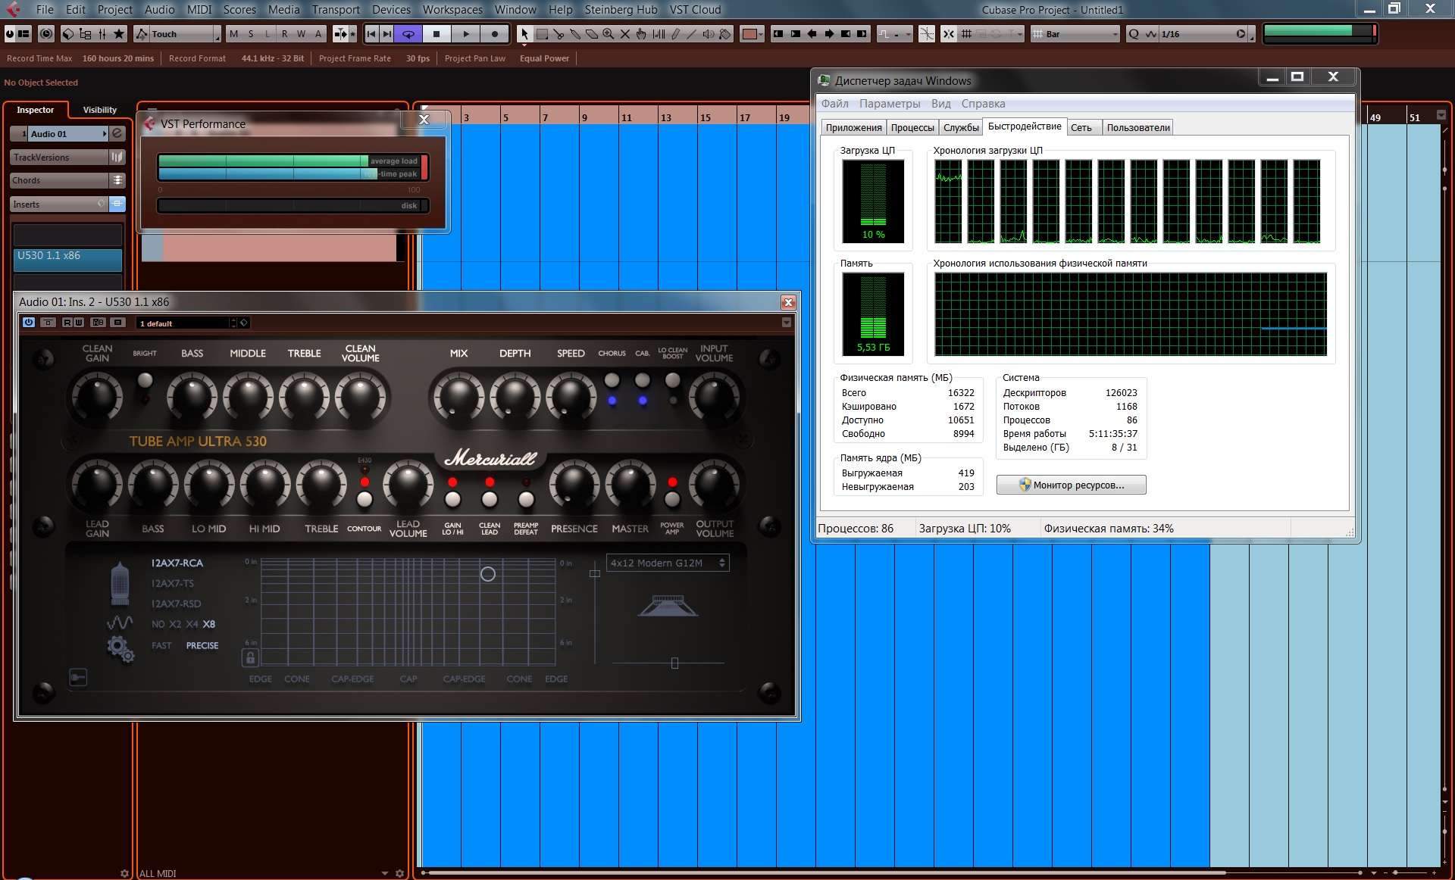Image resolution: width=1455 pixels, height=880 pixels.
Task: Open the Bar grid type dropdown
Action: (1078, 34)
